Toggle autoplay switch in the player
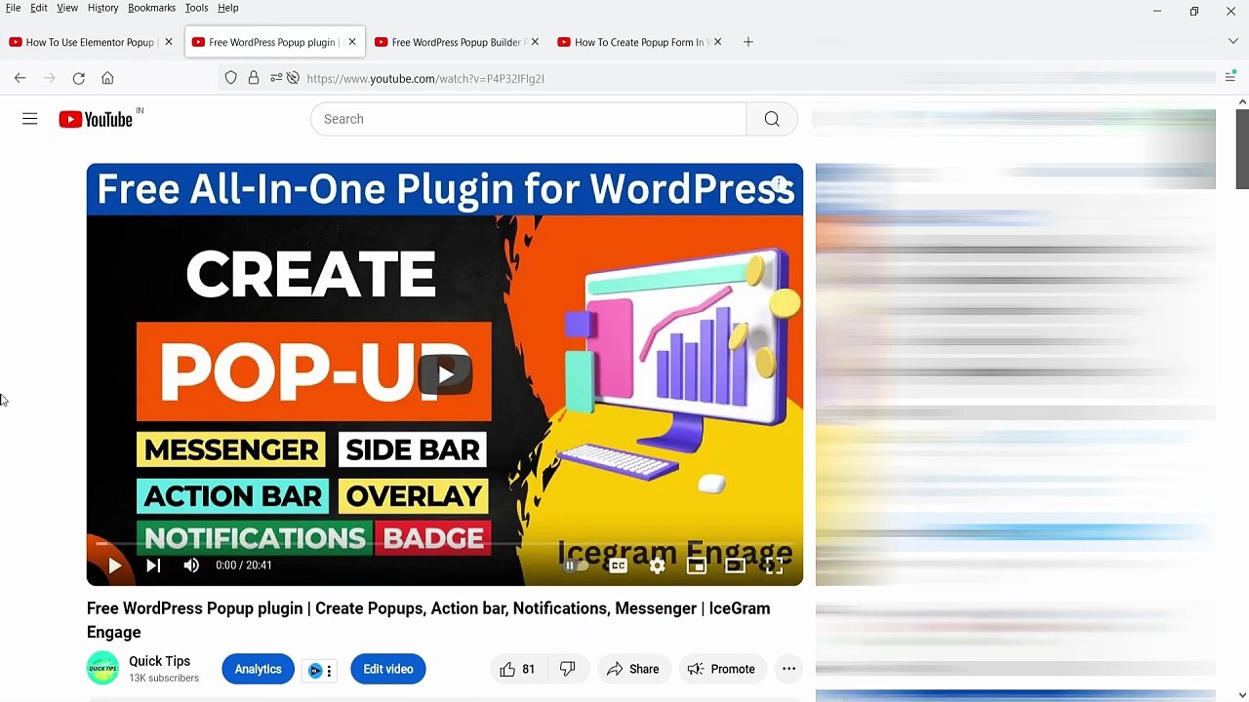Viewport: 1249px width, 702px height. point(578,565)
